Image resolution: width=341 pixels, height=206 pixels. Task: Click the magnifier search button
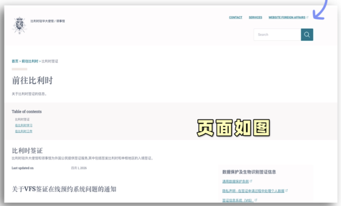(307, 34)
